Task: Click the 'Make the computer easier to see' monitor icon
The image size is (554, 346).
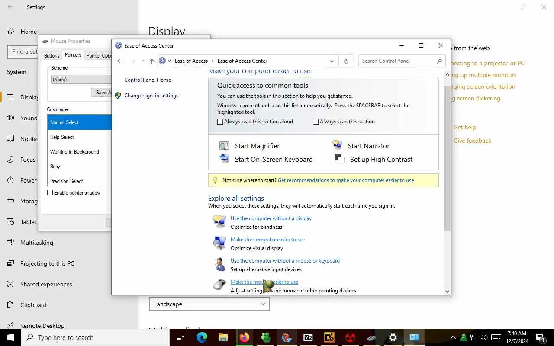Action: [219, 243]
